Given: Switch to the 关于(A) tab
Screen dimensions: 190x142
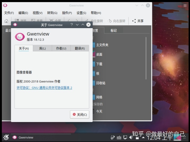Looking at the screenshot, I should coord(24,48).
